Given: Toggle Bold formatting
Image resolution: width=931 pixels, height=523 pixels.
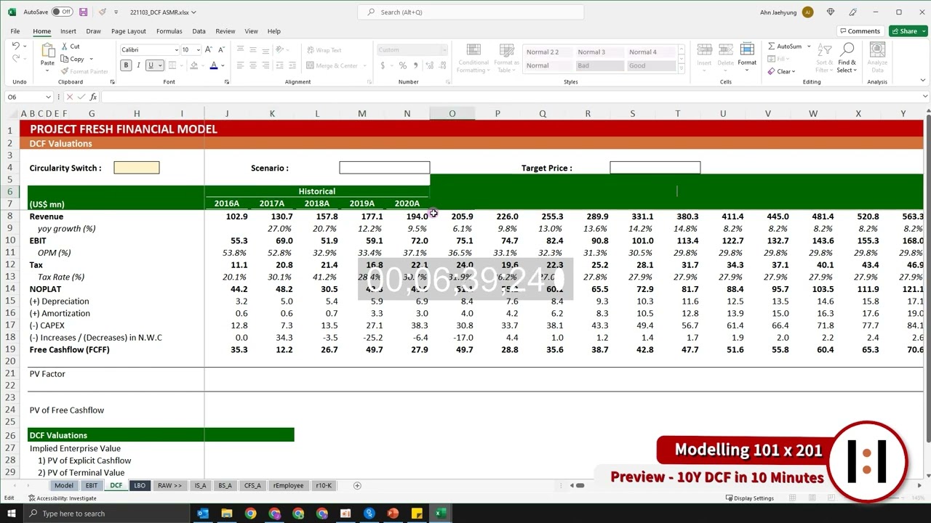Looking at the screenshot, I should tap(126, 65).
